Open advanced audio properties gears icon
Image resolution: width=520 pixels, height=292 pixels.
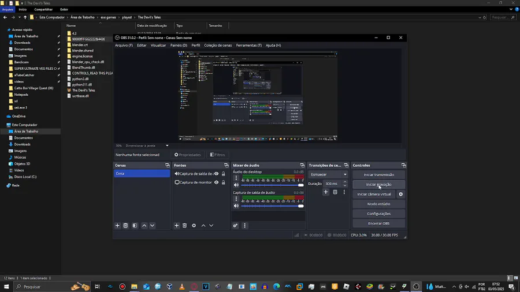tap(235, 226)
